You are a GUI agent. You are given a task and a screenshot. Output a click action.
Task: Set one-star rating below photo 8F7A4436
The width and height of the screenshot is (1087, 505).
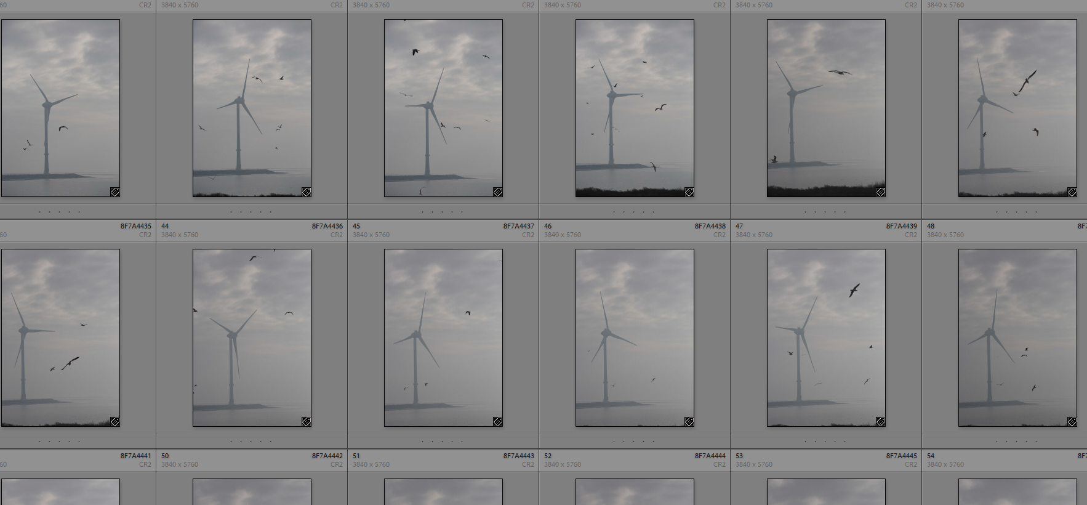[x=231, y=442]
